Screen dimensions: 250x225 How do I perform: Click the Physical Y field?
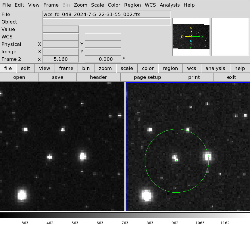(103, 44)
